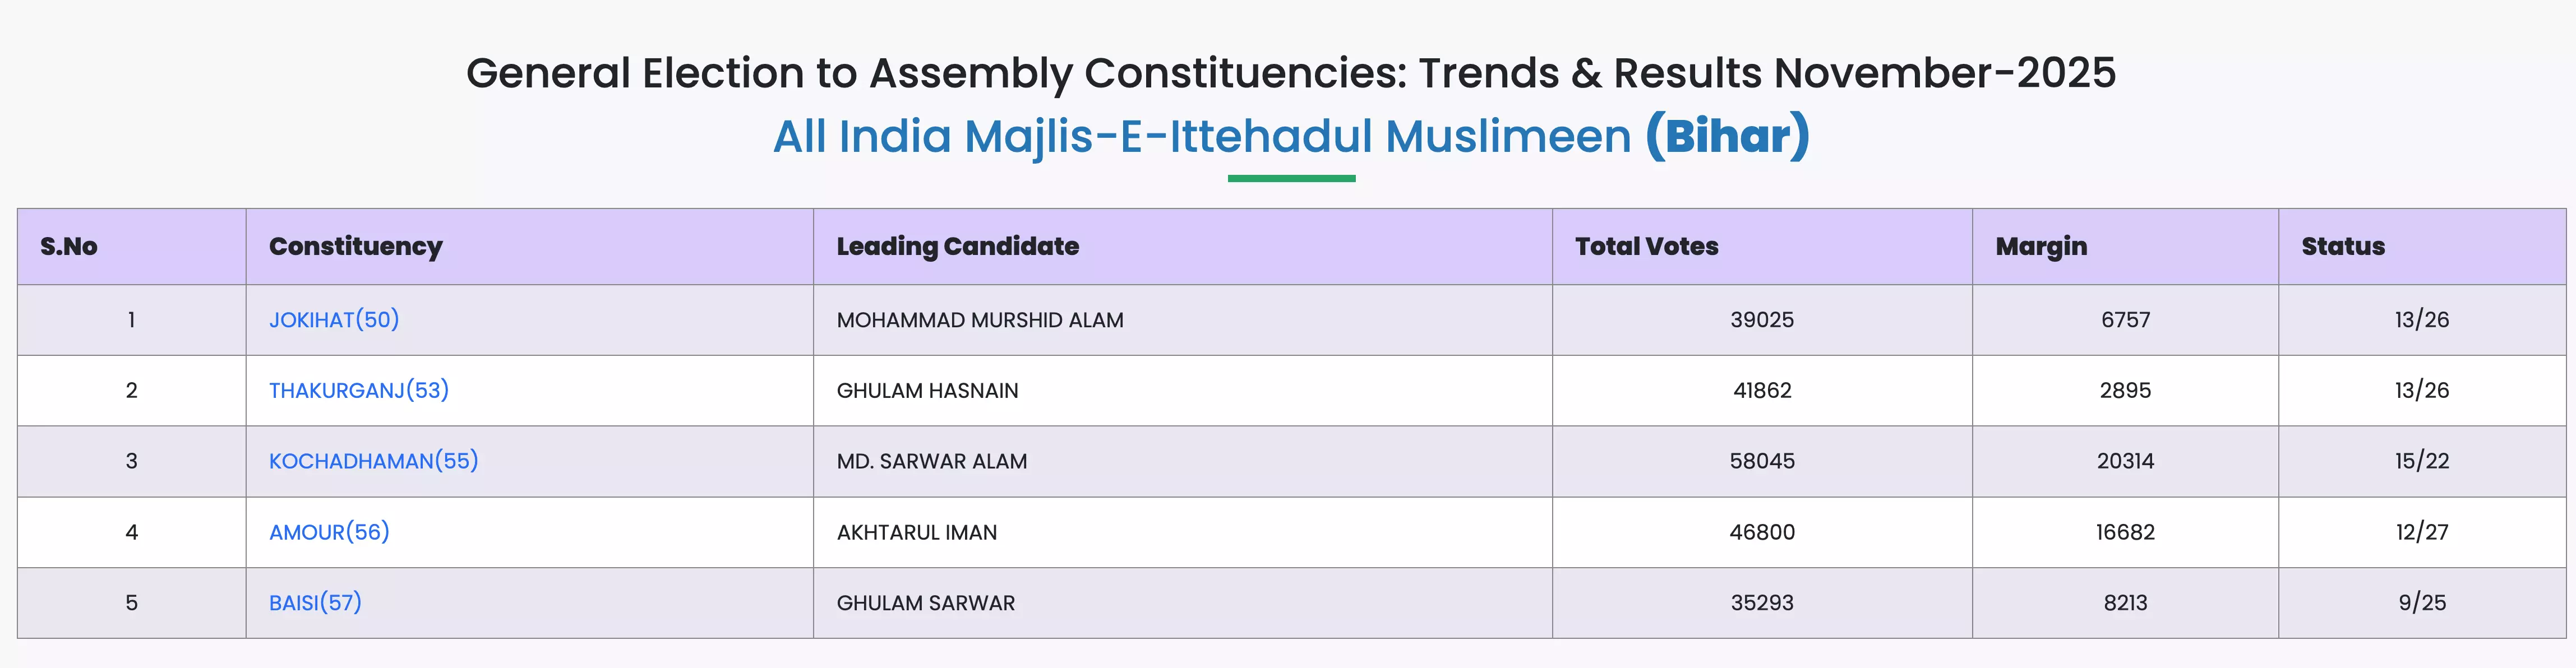
Task: Select the MD. SARWAR ALAM cell
Action: tap(931, 461)
